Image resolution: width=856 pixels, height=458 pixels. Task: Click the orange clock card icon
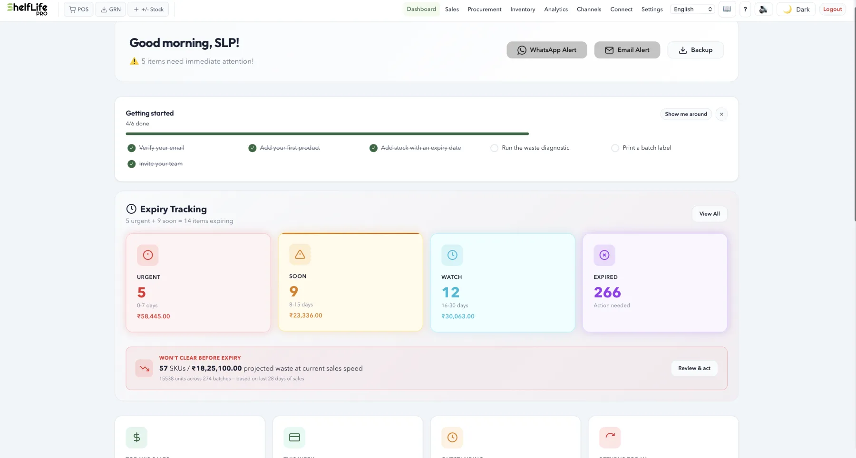452,438
